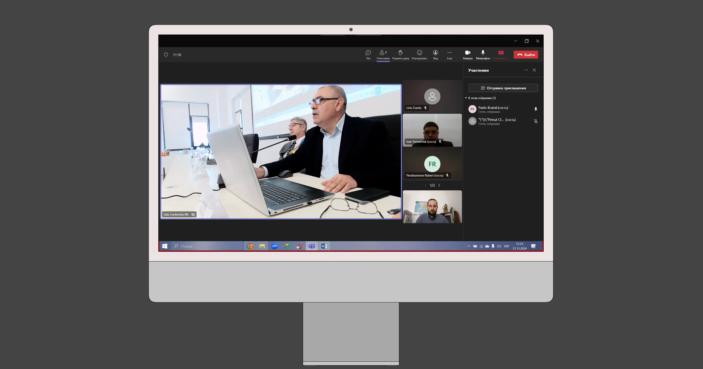Click the OneDrive cloud tray icon
Image resolution: width=703 pixels, height=369 pixels.
pos(487,246)
